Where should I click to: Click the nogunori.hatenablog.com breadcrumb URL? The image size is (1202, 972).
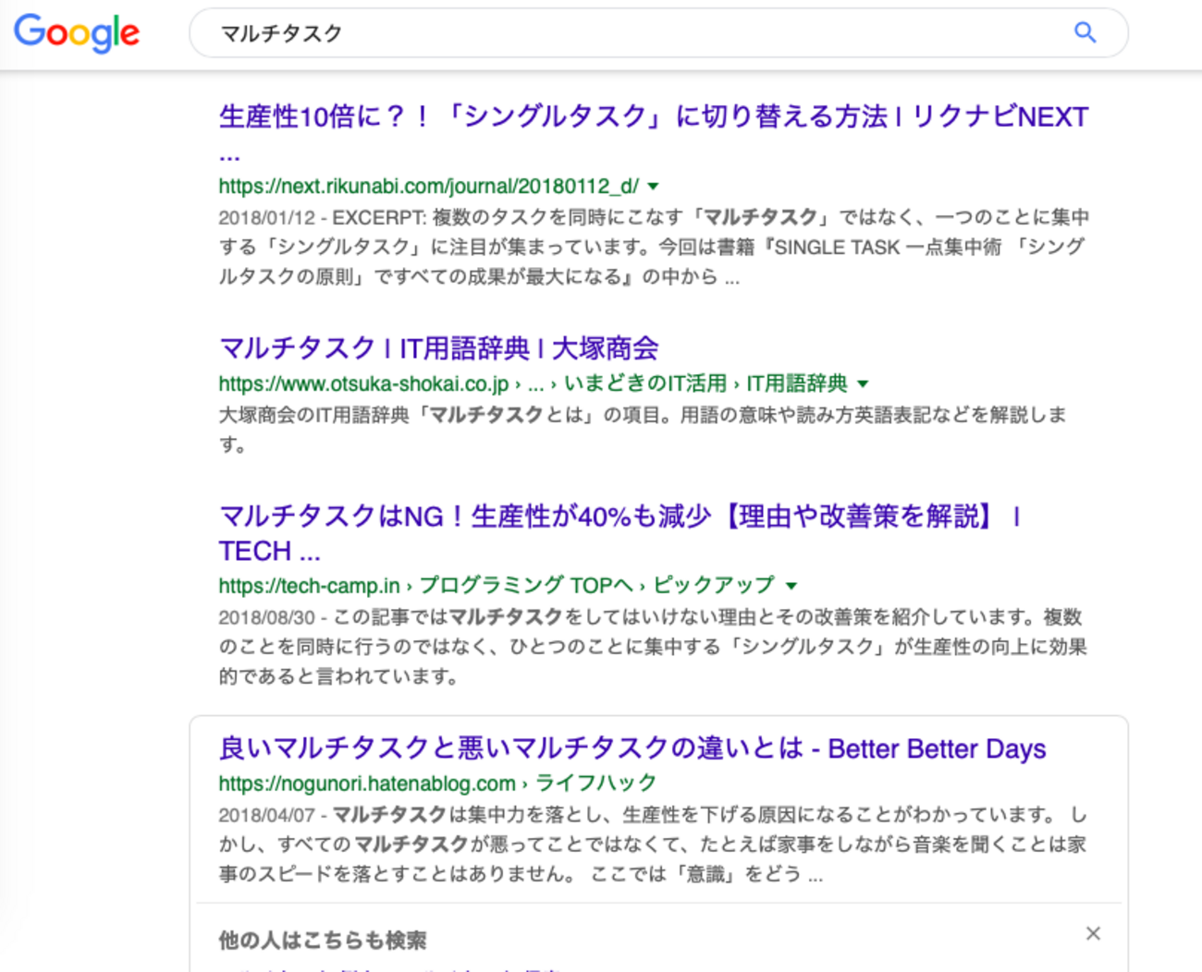[x=437, y=784]
